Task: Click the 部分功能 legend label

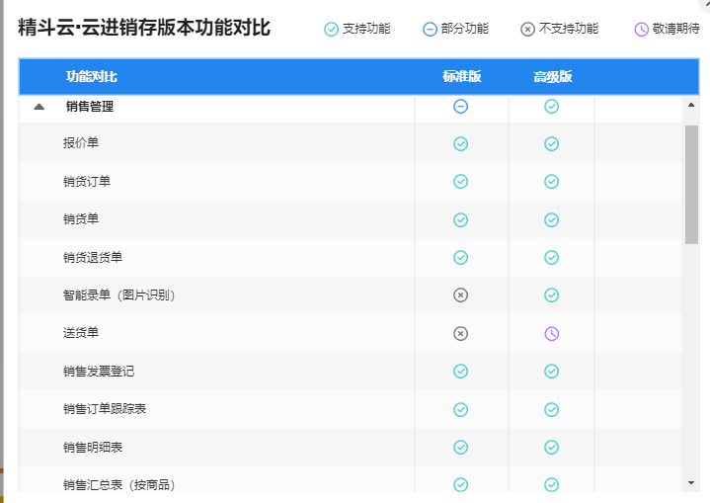Action: pos(464,29)
